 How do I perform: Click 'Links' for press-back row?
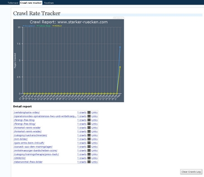94,154
